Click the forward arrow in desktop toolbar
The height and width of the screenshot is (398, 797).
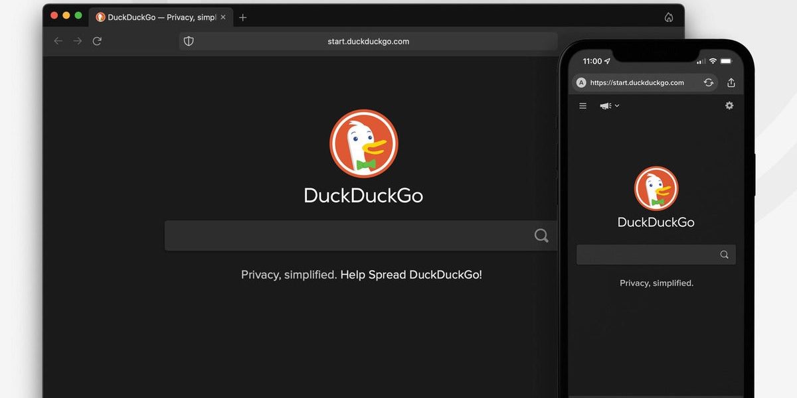click(x=78, y=41)
